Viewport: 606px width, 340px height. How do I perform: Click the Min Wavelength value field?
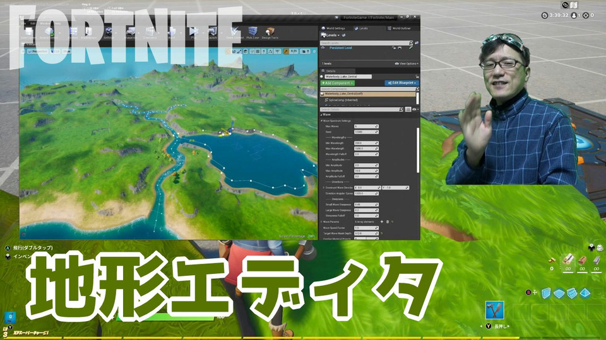tap(366, 143)
